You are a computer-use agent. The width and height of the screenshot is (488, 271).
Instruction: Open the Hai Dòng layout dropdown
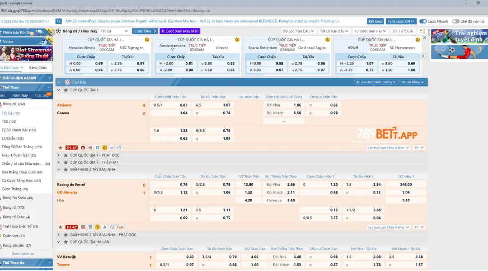tap(413, 82)
